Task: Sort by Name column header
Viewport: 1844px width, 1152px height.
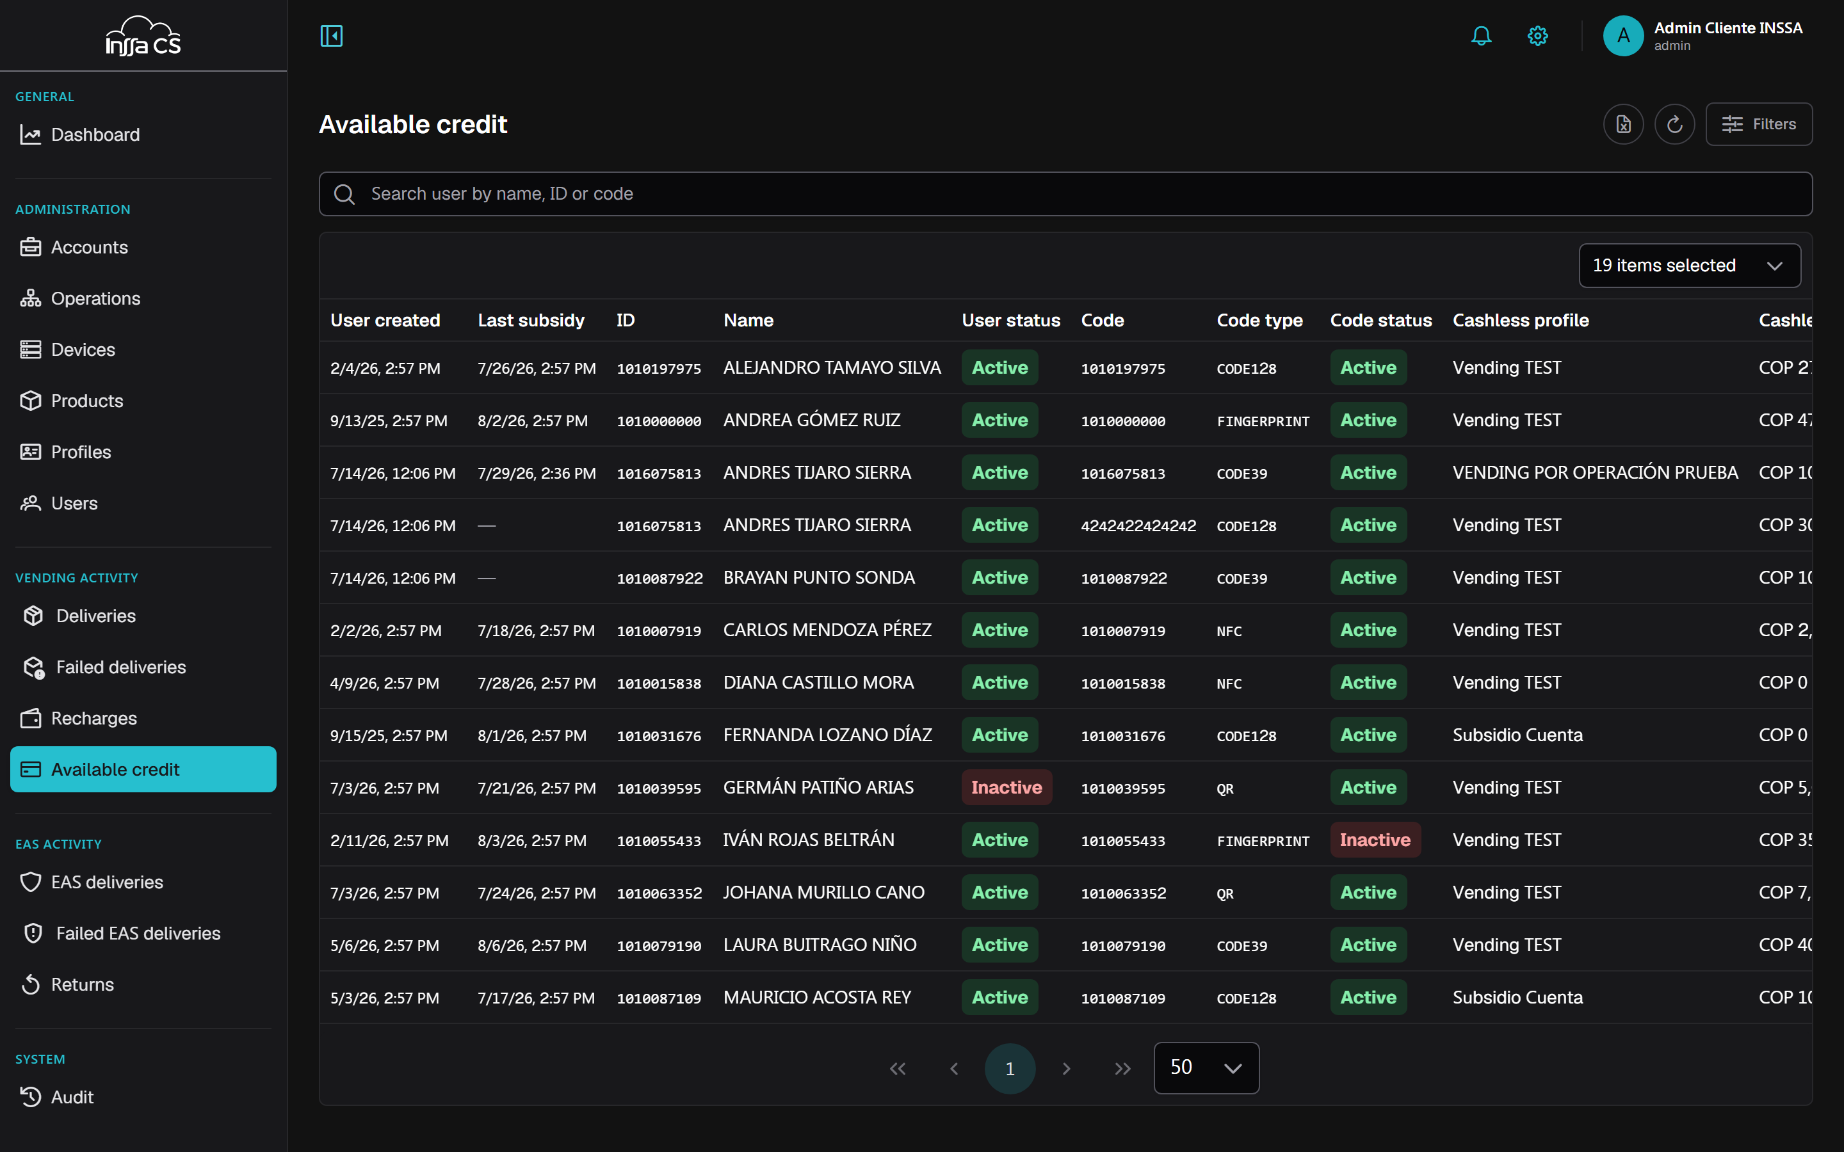Action: pyautogui.click(x=748, y=321)
